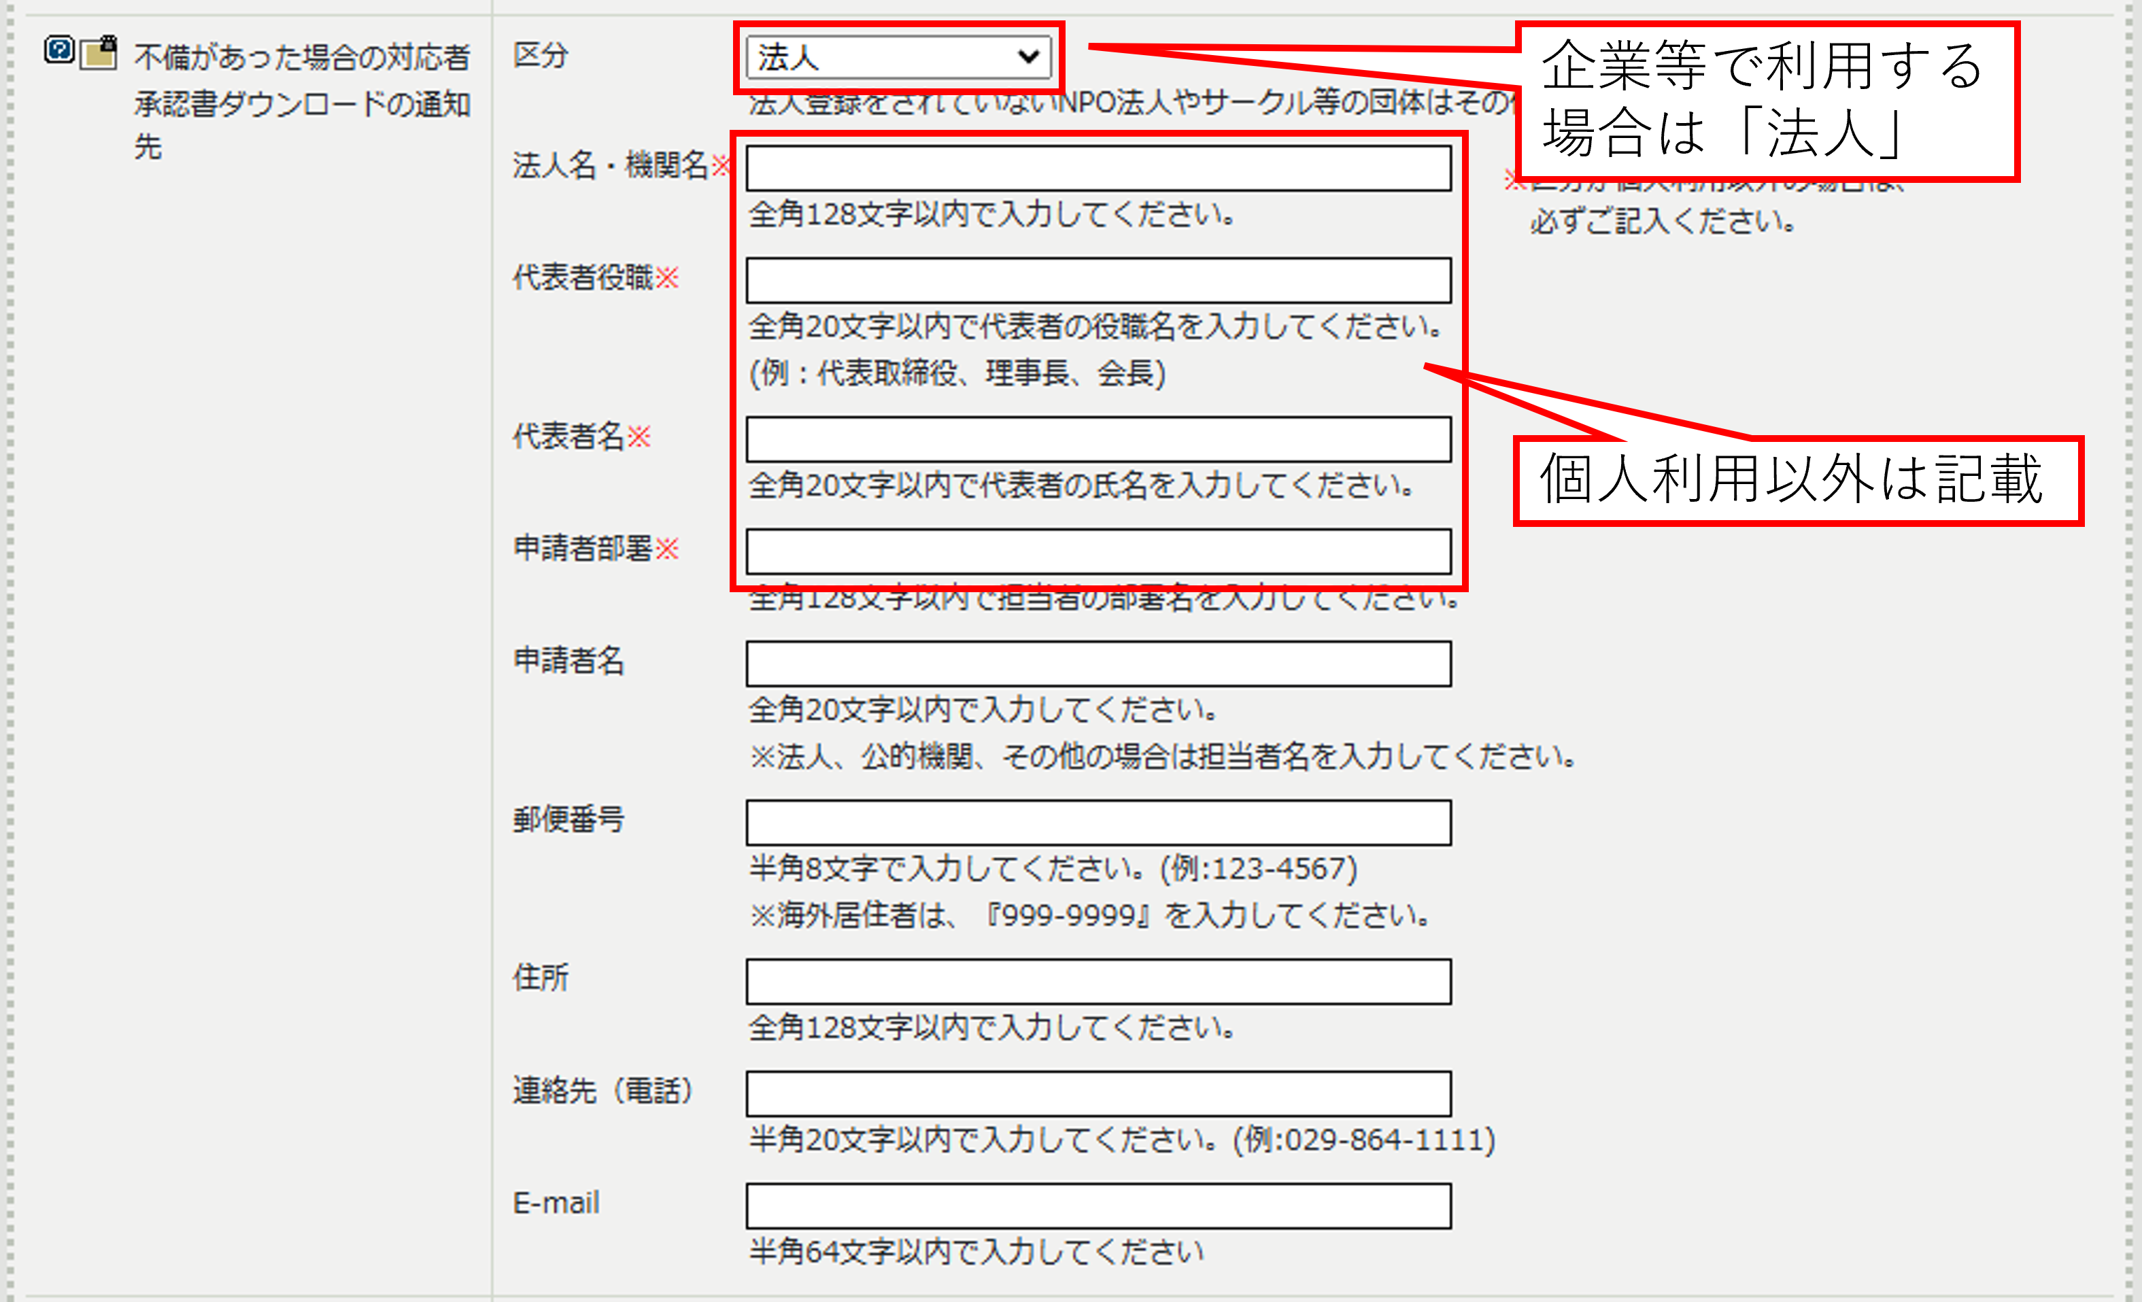Viewport: 2142px width, 1302px height.
Task: Click 必ずご記入ください note text
Action: coord(1662,222)
